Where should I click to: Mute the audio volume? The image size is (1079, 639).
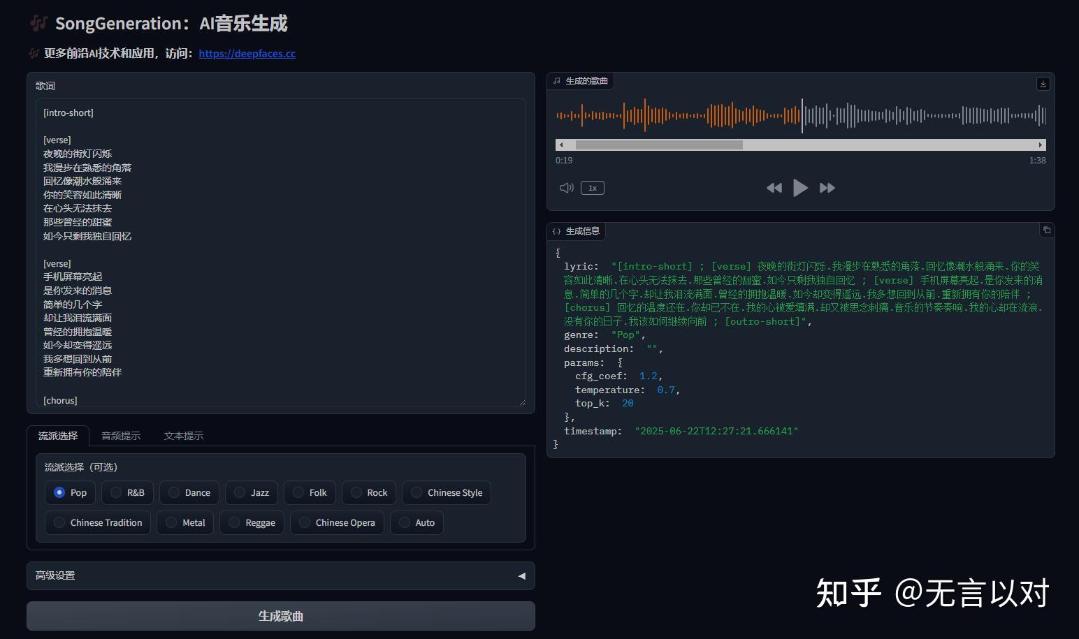[x=566, y=187]
